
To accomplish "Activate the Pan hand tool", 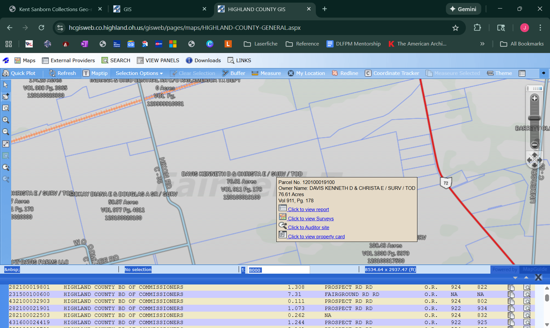I will point(6,97).
